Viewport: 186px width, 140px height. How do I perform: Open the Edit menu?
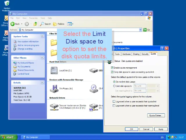coord(18,18)
